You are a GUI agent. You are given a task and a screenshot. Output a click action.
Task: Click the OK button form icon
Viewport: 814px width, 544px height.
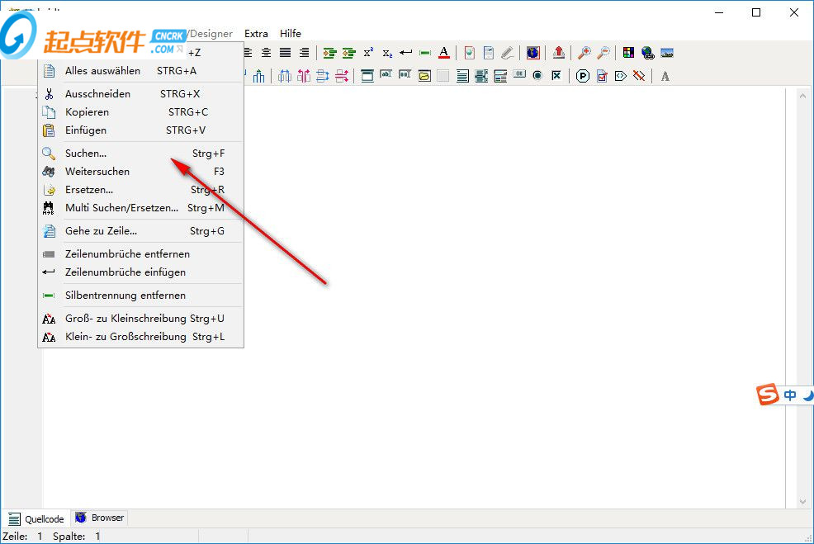click(519, 74)
